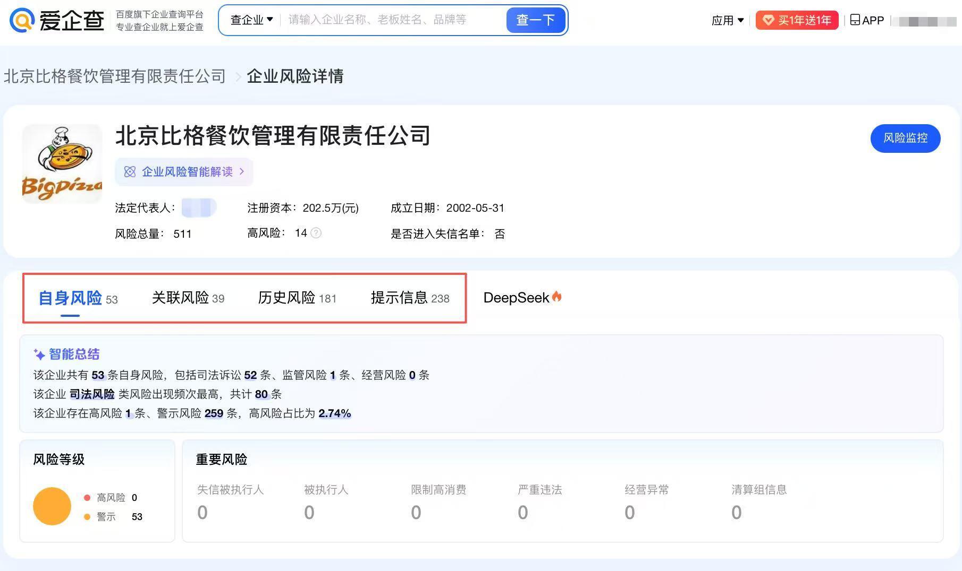Expand the 应用 dropdown menu
The height and width of the screenshot is (571, 962).
click(x=728, y=20)
